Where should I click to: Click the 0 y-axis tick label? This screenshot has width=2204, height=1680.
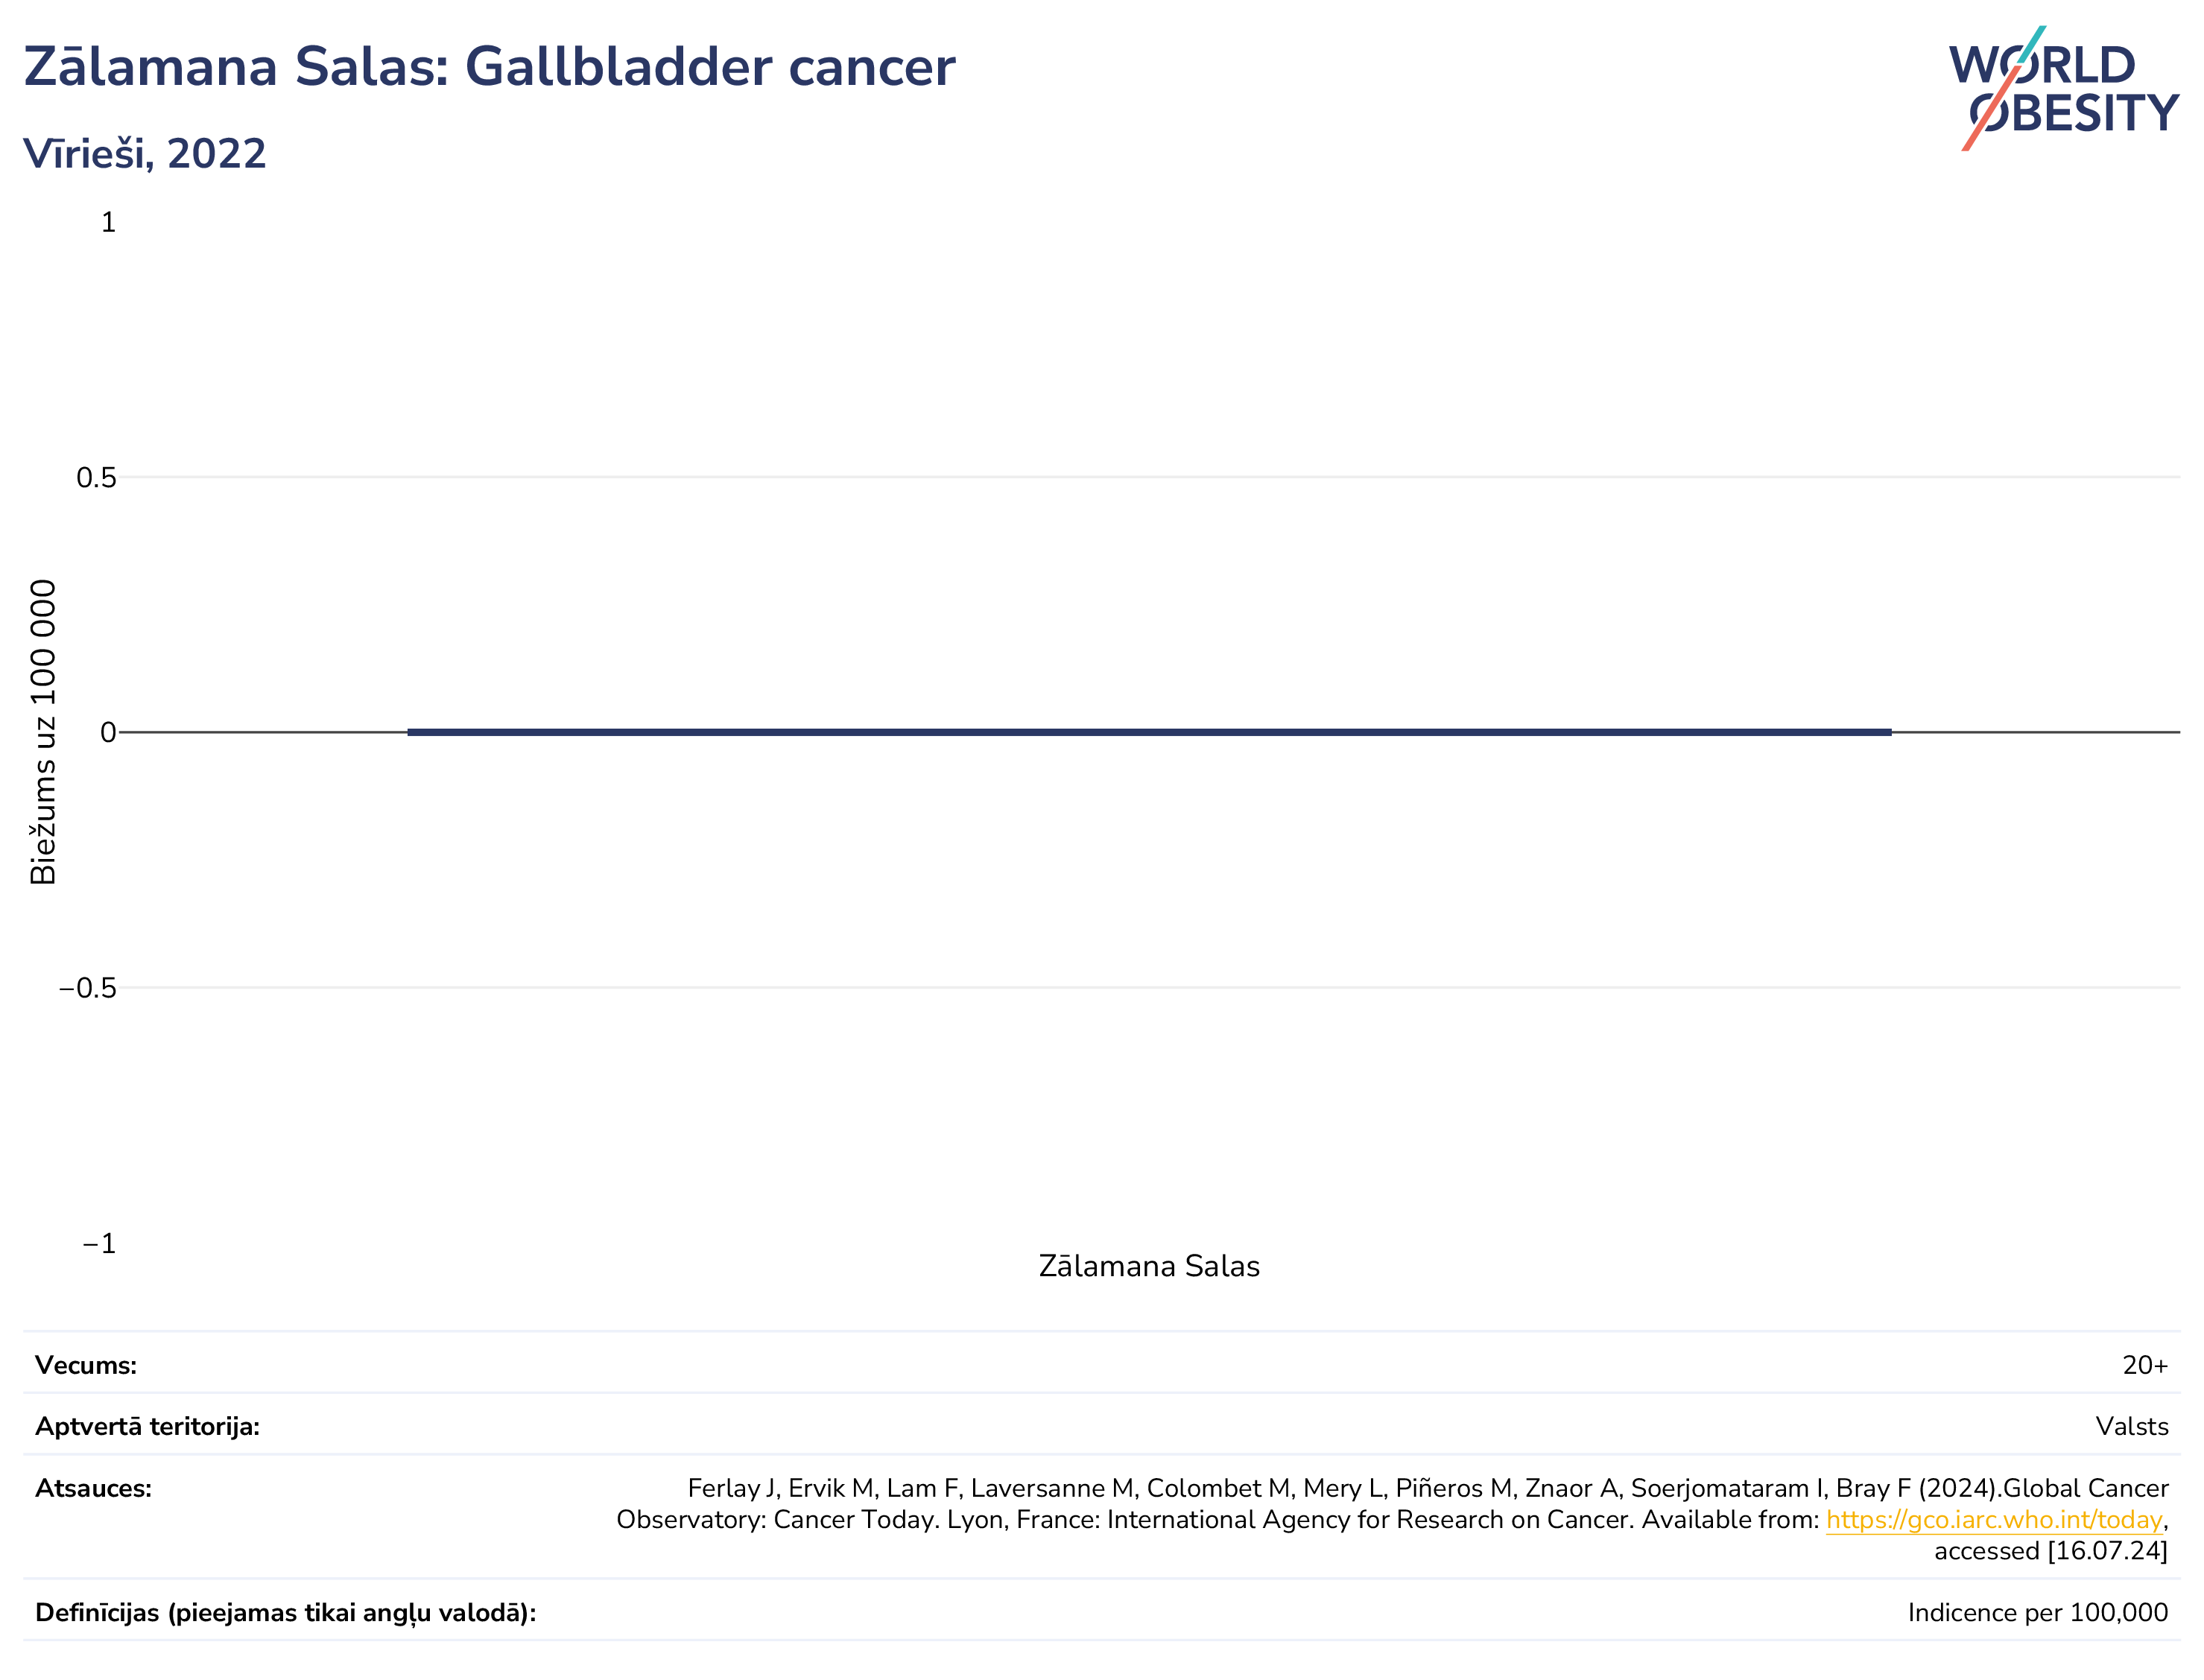point(108,733)
